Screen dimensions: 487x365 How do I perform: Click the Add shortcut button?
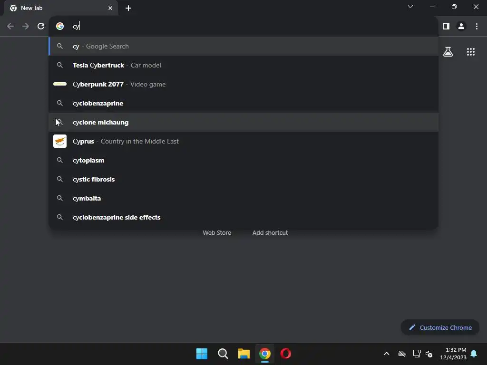[270, 233]
